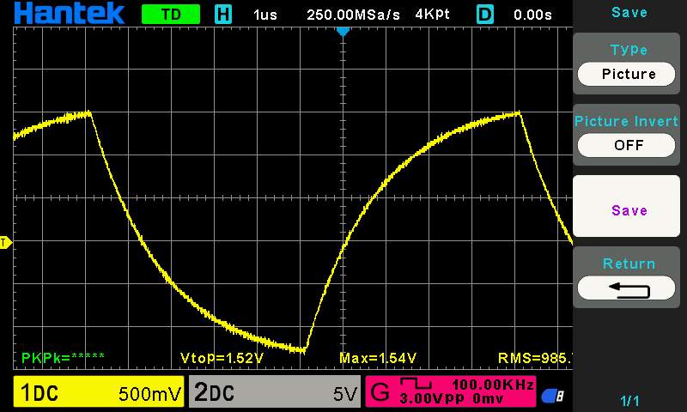The height and width of the screenshot is (412, 687).
Task: Open the Type Picture selector
Action: [x=626, y=74]
